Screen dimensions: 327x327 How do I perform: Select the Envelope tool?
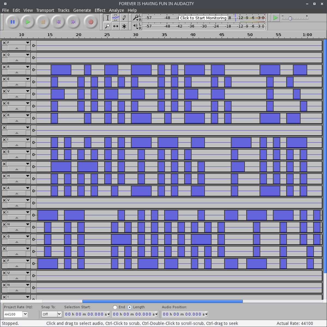point(116,18)
